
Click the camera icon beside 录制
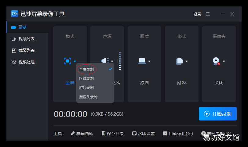pos(14,27)
